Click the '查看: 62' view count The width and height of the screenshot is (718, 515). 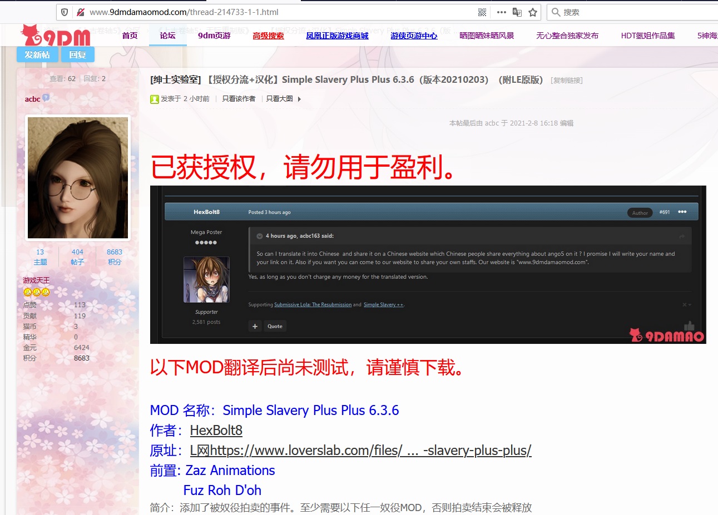[62, 79]
